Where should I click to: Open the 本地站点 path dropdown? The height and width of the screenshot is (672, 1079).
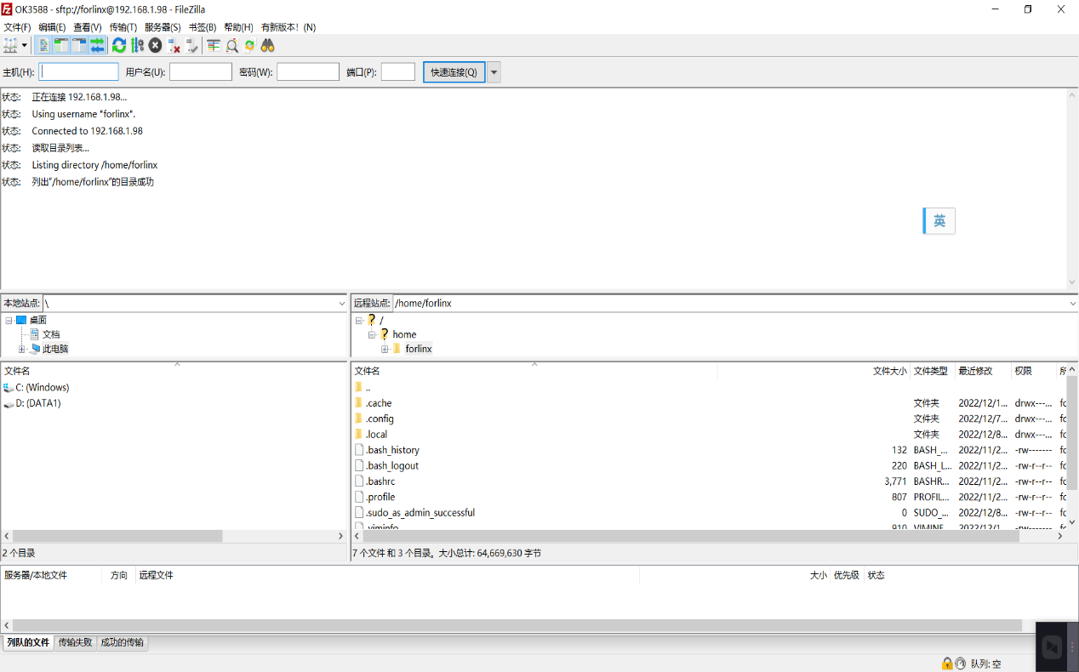click(x=342, y=303)
